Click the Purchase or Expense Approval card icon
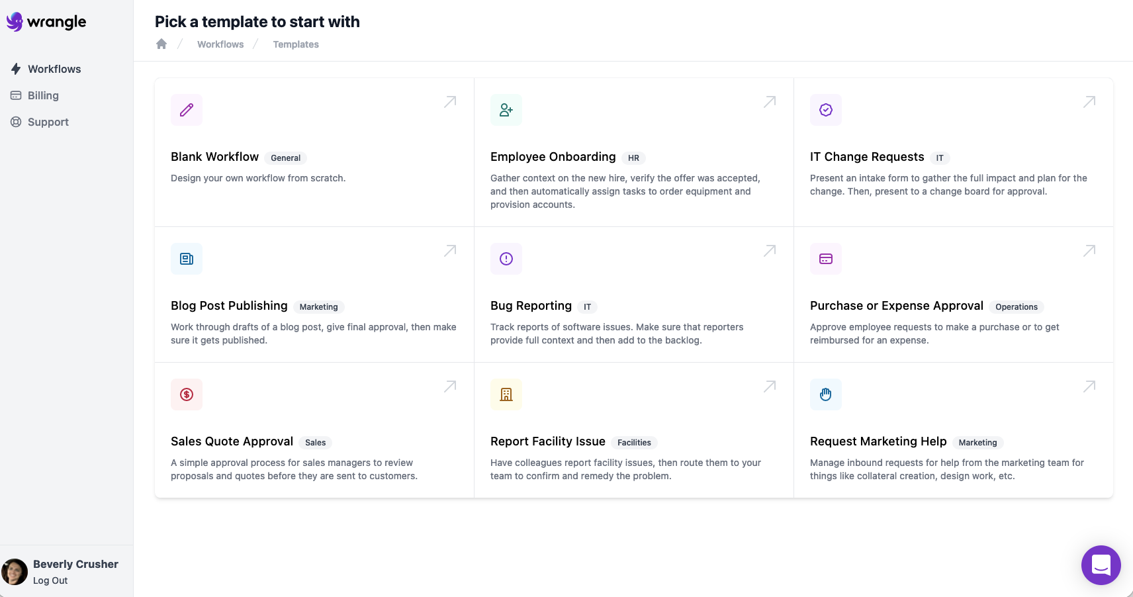The width and height of the screenshot is (1133, 597). 826,259
